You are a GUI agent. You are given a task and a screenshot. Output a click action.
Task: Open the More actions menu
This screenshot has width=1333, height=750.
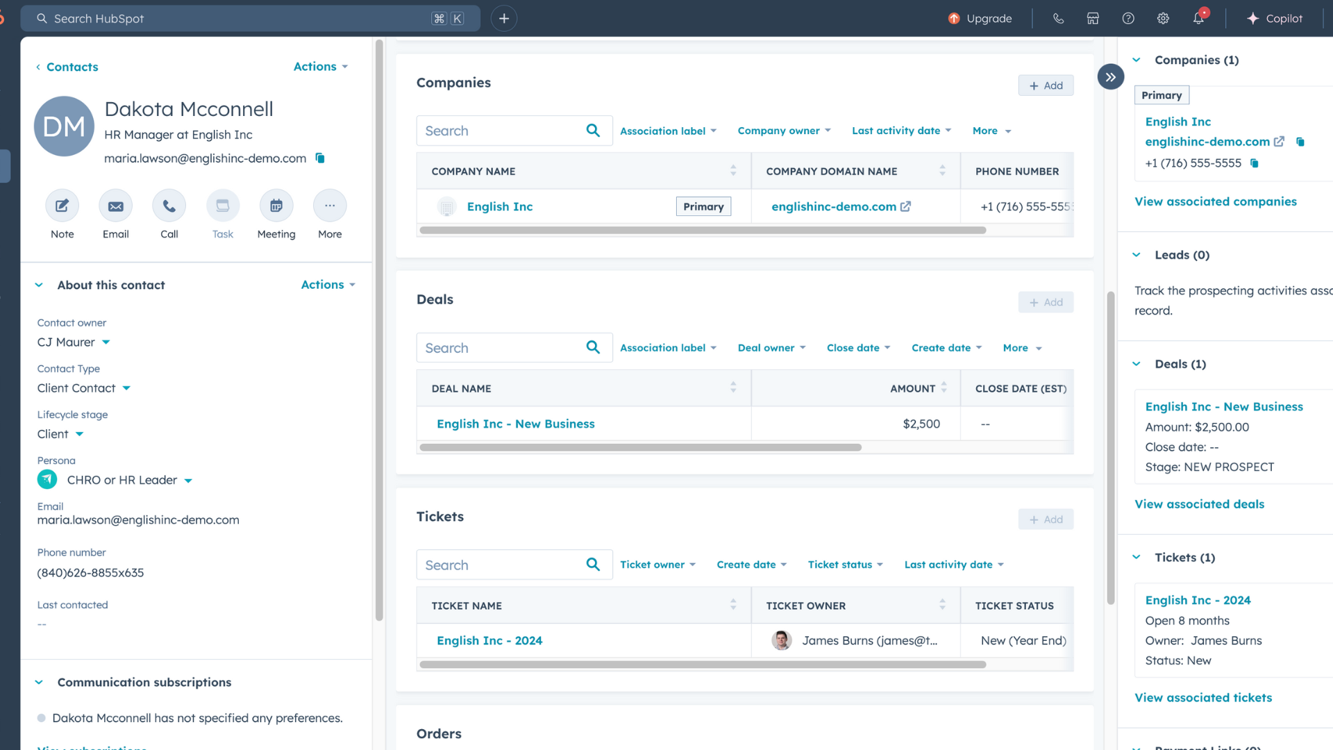pyautogui.click(x=329, y=206)
